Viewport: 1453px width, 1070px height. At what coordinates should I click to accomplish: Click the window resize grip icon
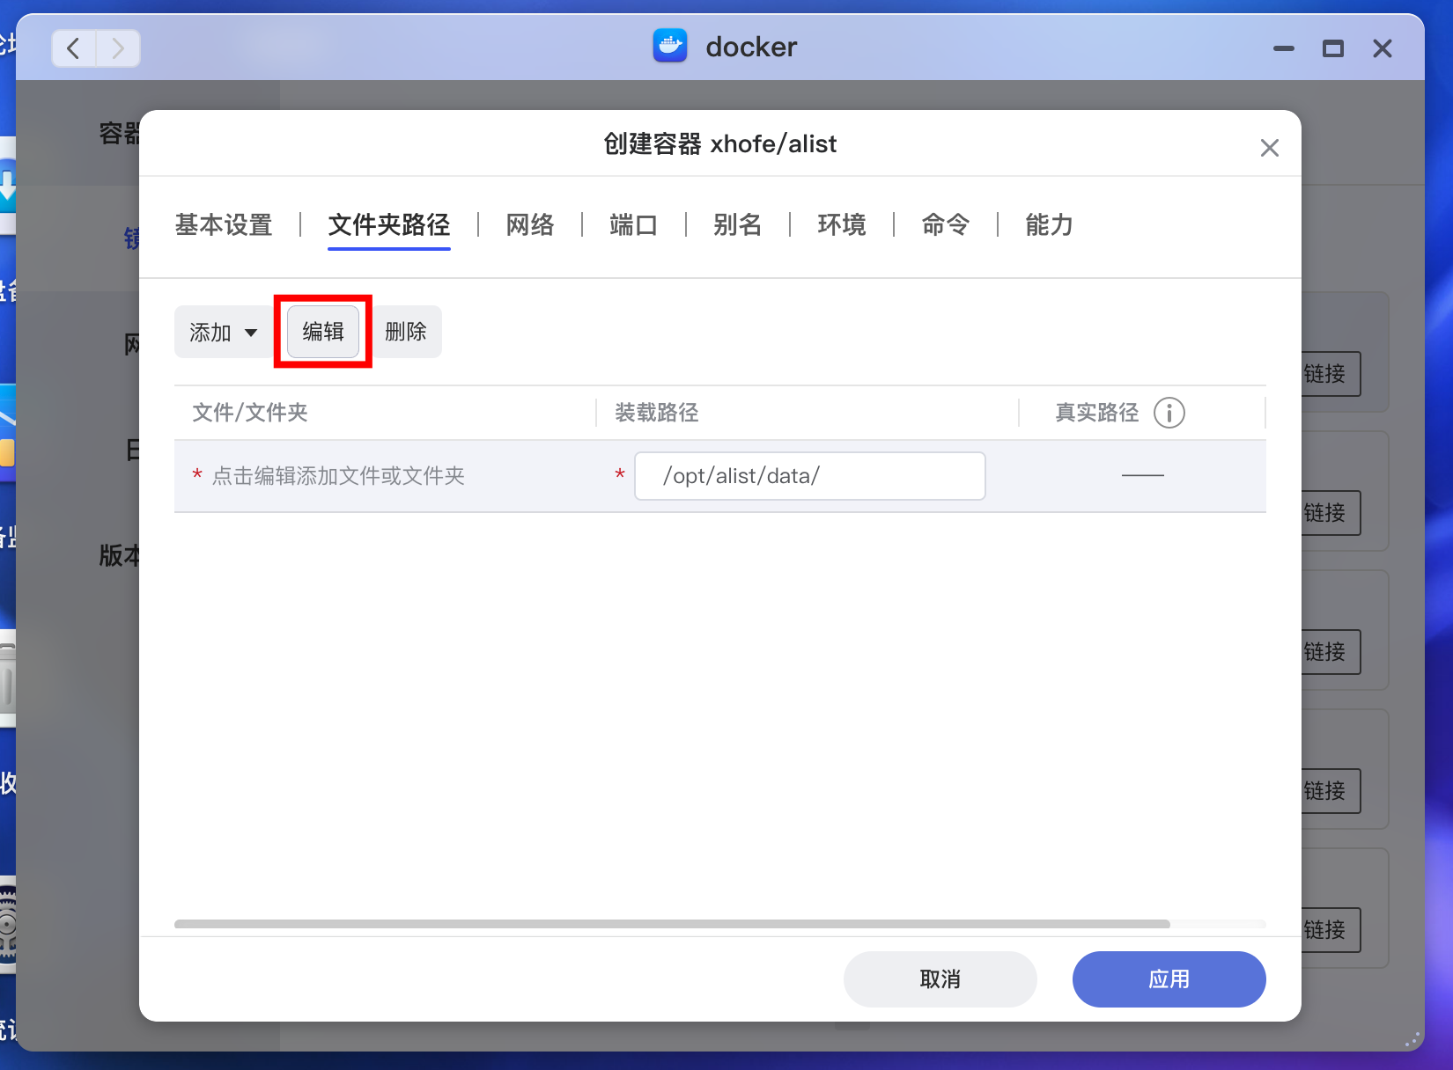pyautogui.click(x=1413, y=1040)
